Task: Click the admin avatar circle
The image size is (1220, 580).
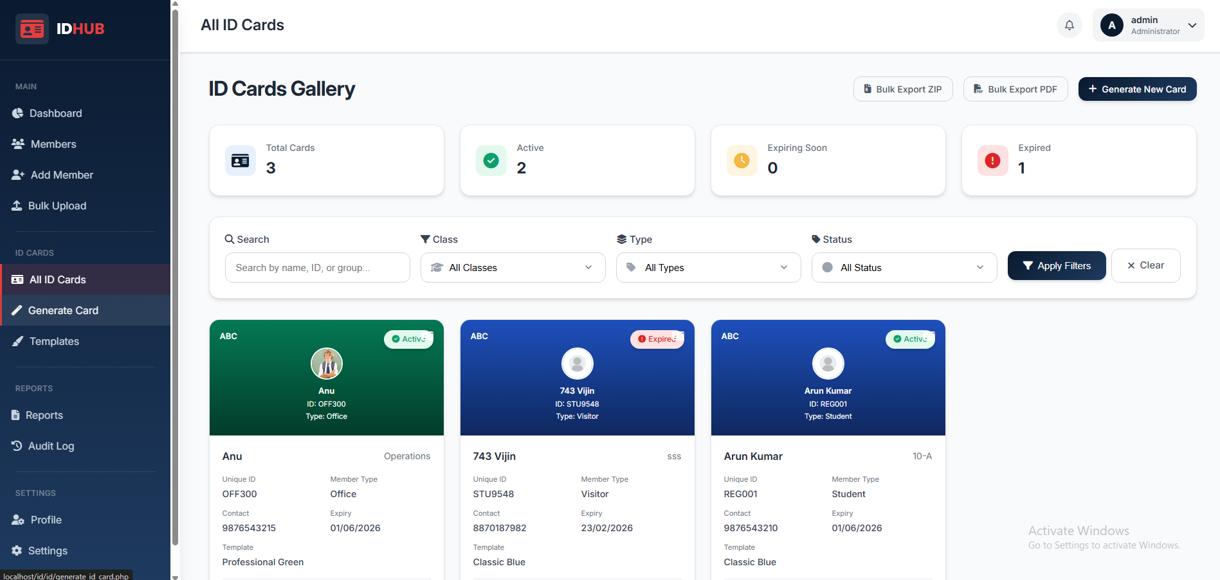Action: pyautogui.click(x=1111, y=25)
